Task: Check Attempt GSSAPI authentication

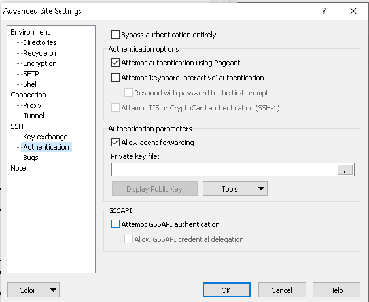Action: point(115,224)
